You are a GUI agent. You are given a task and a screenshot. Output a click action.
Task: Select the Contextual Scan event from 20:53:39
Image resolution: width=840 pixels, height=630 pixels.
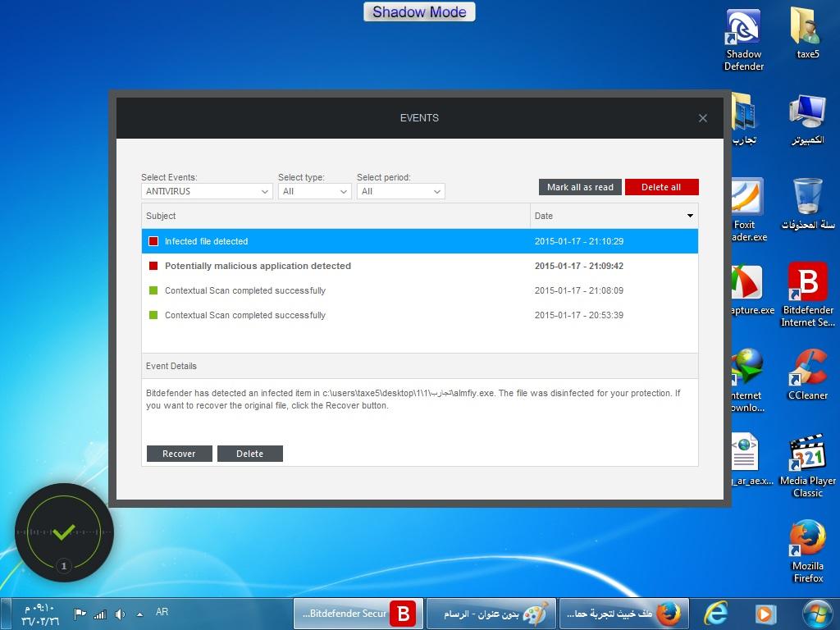pos(419,315)
